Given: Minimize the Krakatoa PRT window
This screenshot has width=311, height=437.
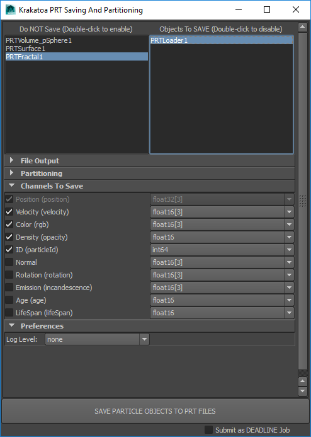Looking at the screenshot, I should pyautogui.click(x=239, y=9).
